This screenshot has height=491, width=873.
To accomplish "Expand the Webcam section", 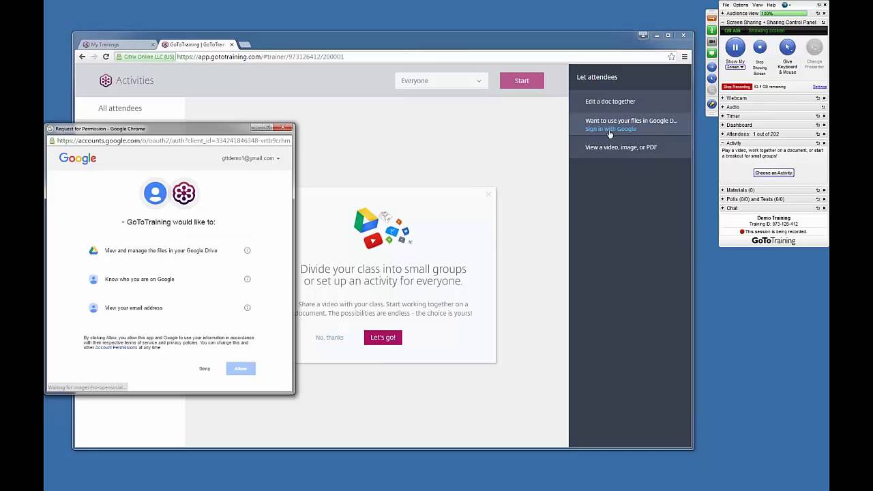I will pyautogui.click(x=723, y=98).
